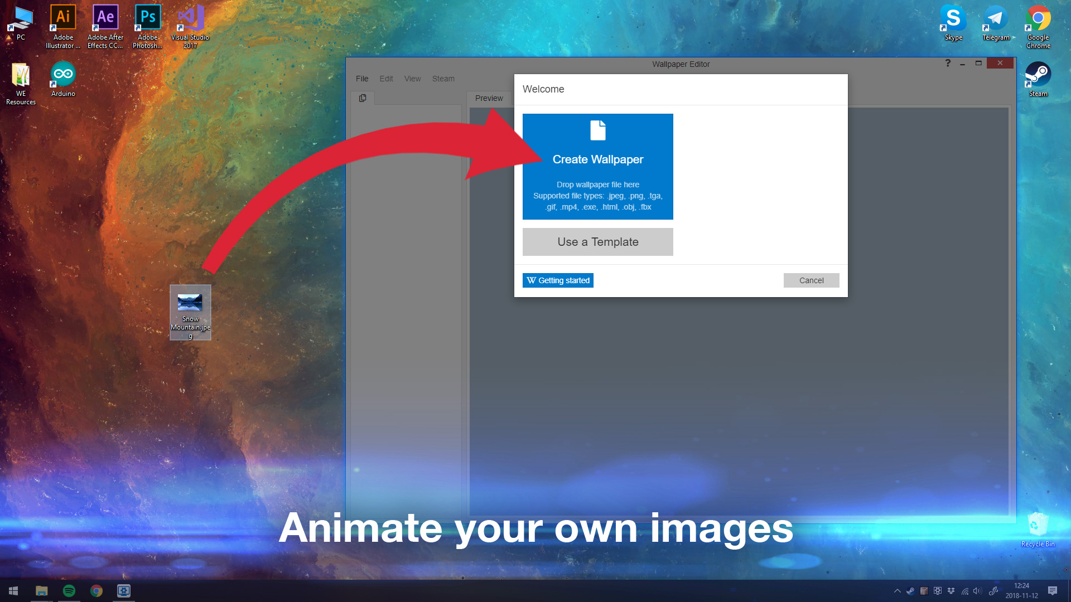Viewport: 1071px width, 602px height.
Task: Click Getting started help link
Action: (x=558, y=279)
